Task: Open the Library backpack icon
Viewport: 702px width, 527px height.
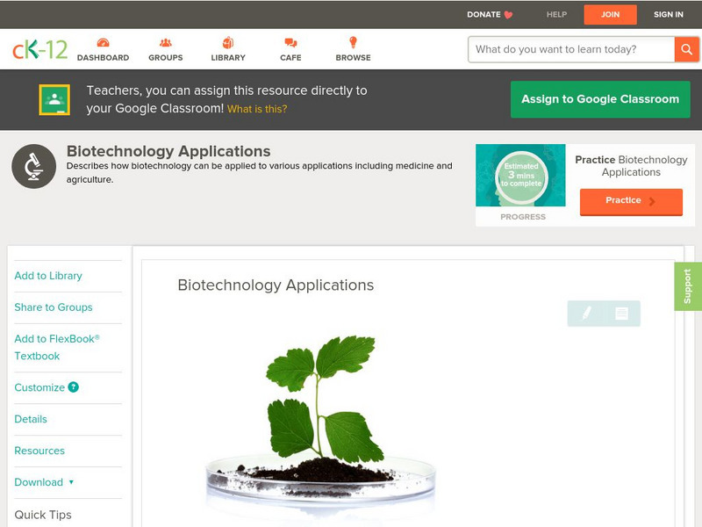Action: click(x=228, y=42)
